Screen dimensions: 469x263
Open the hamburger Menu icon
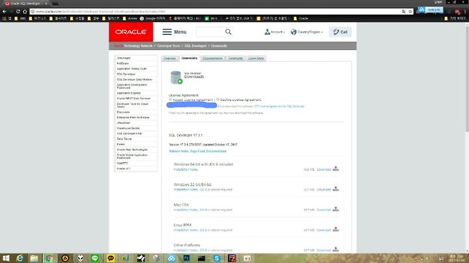(167, 32)
